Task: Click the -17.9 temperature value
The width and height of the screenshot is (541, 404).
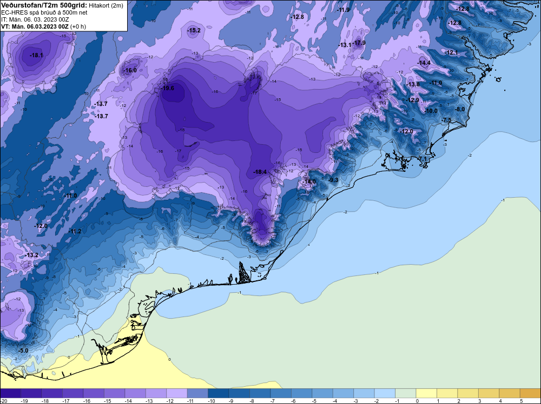Action: click(359, 43)
